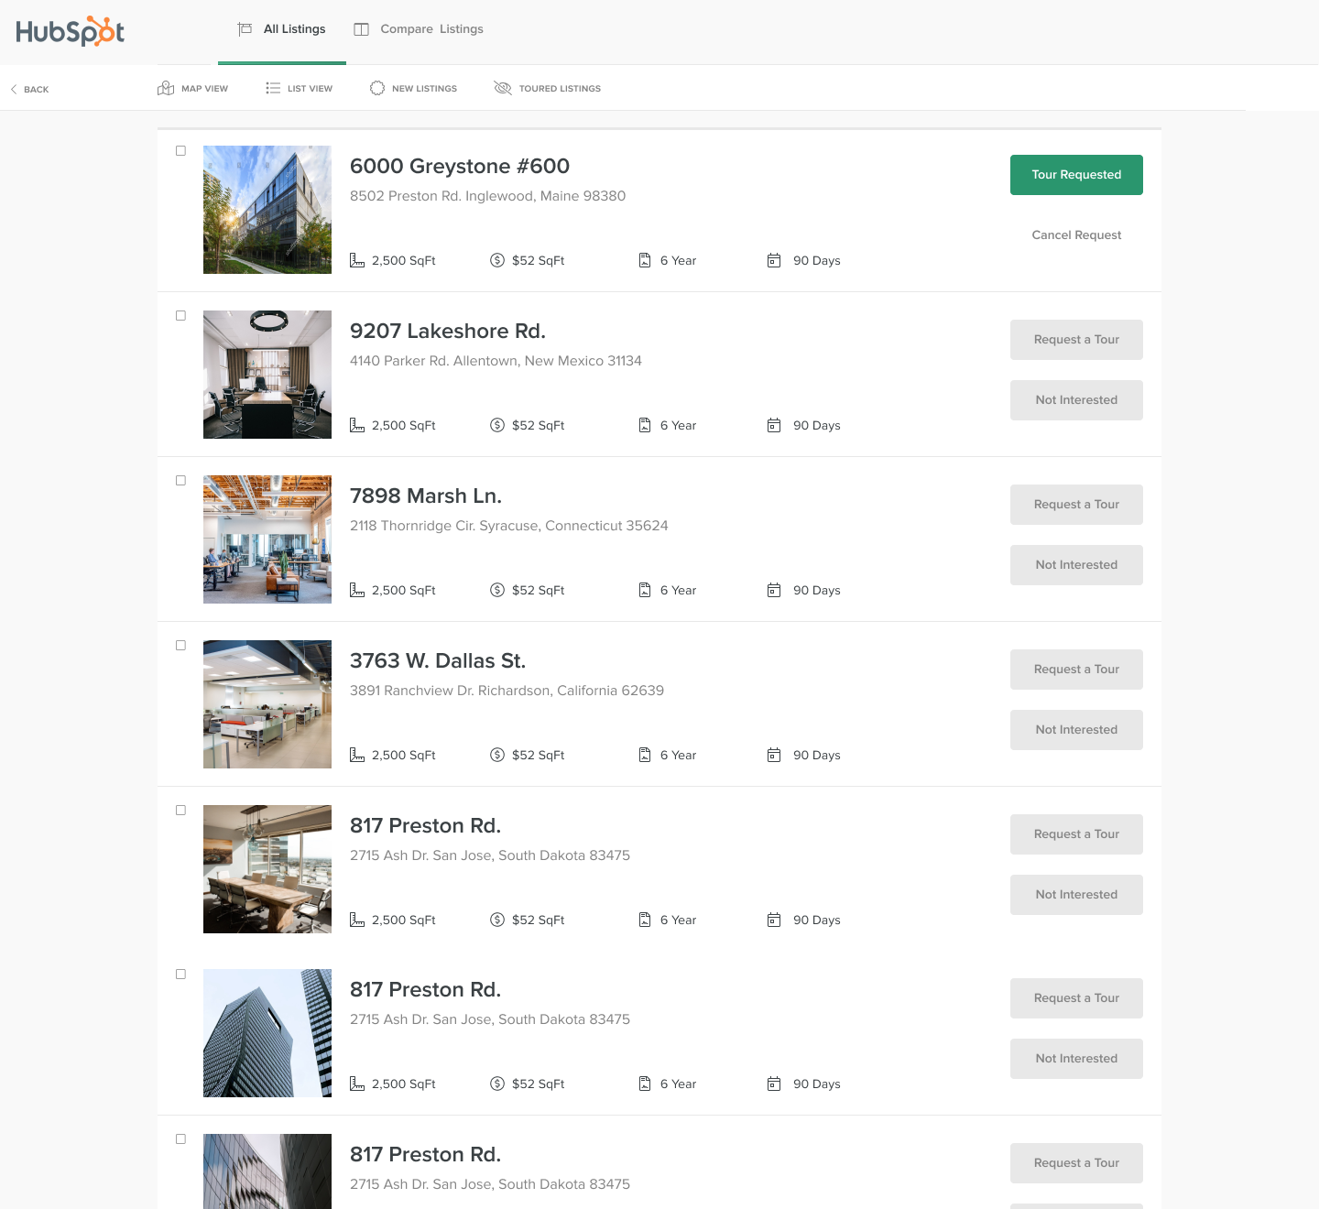This screenshot has width=1319, height=1209.
Task: Open the 7898 Marsh Ln. workspace photo
Action: click(x=267, y=539)
